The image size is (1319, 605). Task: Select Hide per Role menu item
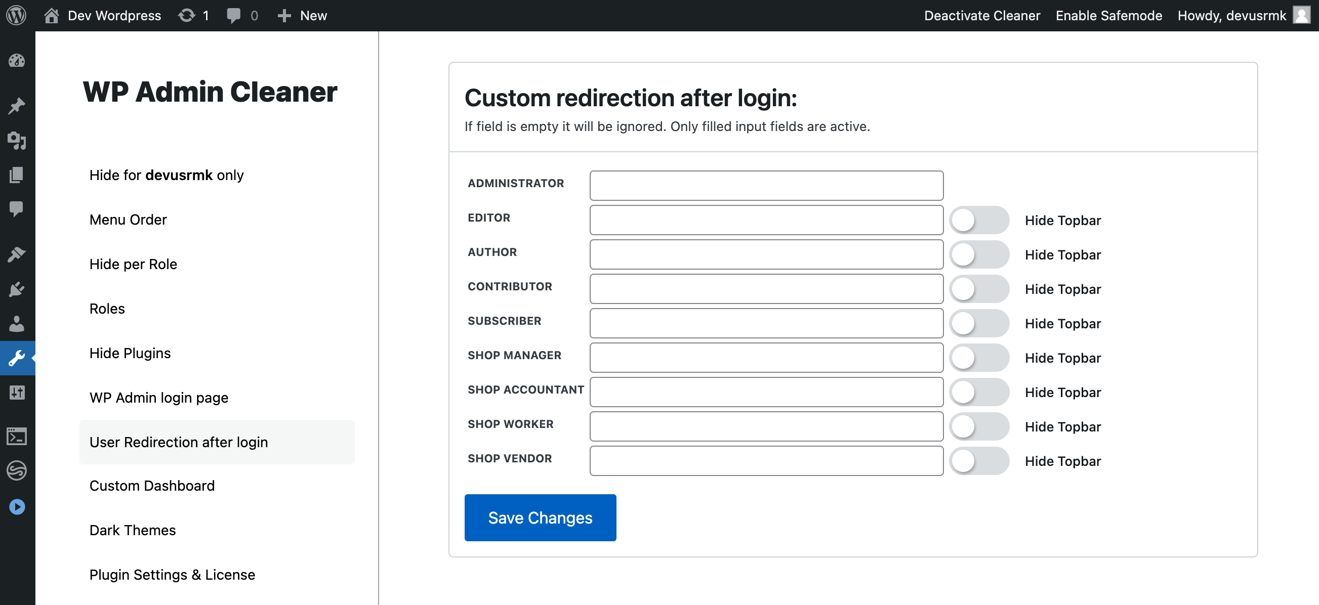pyautogui.click(x=133, y=264)
